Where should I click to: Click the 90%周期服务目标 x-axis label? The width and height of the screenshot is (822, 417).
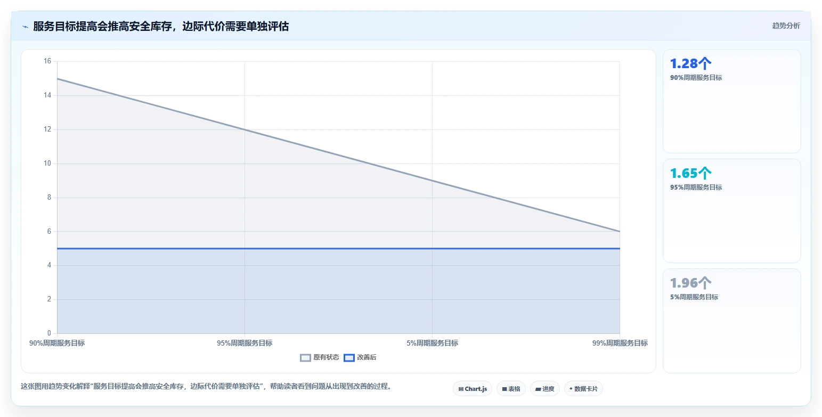pos(57,343)
